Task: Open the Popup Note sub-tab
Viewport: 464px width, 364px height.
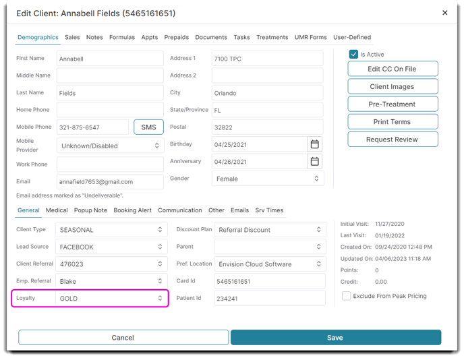Action: click(90, 210)
